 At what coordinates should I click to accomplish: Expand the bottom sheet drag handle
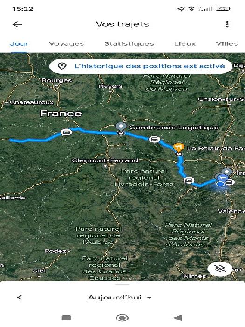pos(122,284)
